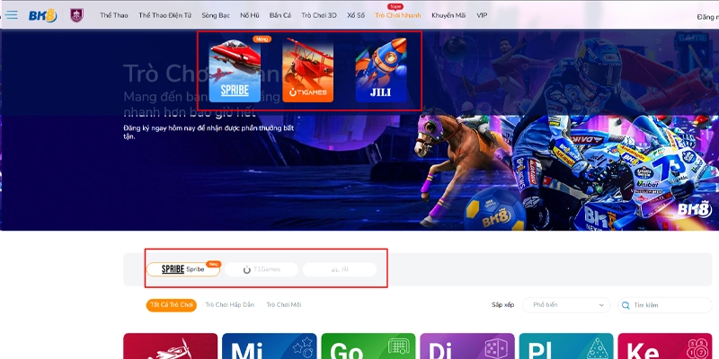The height and width of the screenshot is (359, 719).
Task: Open the blue Mi game tile
Action: [x=269, y=346]
